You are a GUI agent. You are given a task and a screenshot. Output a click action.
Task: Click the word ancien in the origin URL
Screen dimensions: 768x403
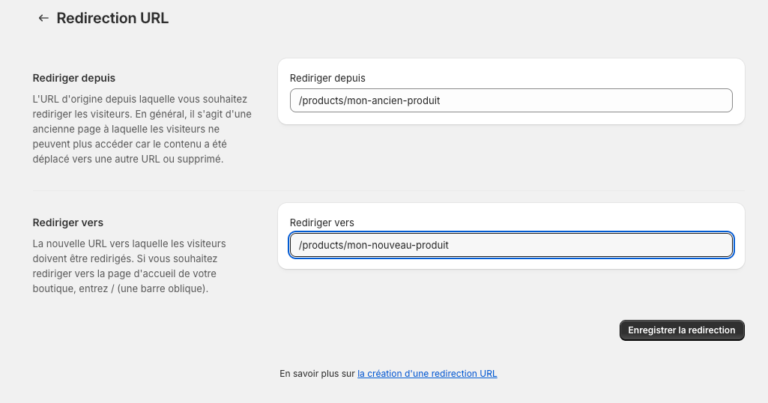387,100
